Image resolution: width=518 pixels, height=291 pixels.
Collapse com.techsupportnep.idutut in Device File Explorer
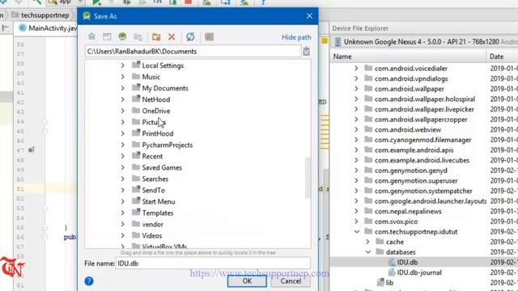356,232
